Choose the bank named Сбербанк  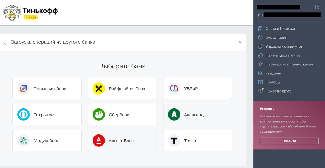pos(122,114)
